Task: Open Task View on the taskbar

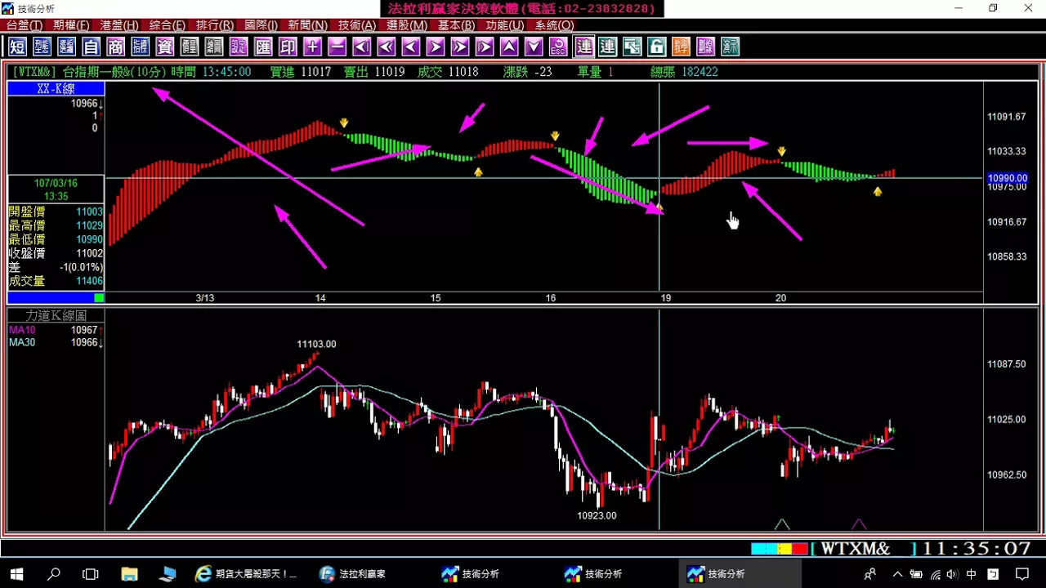Action: 91,574
